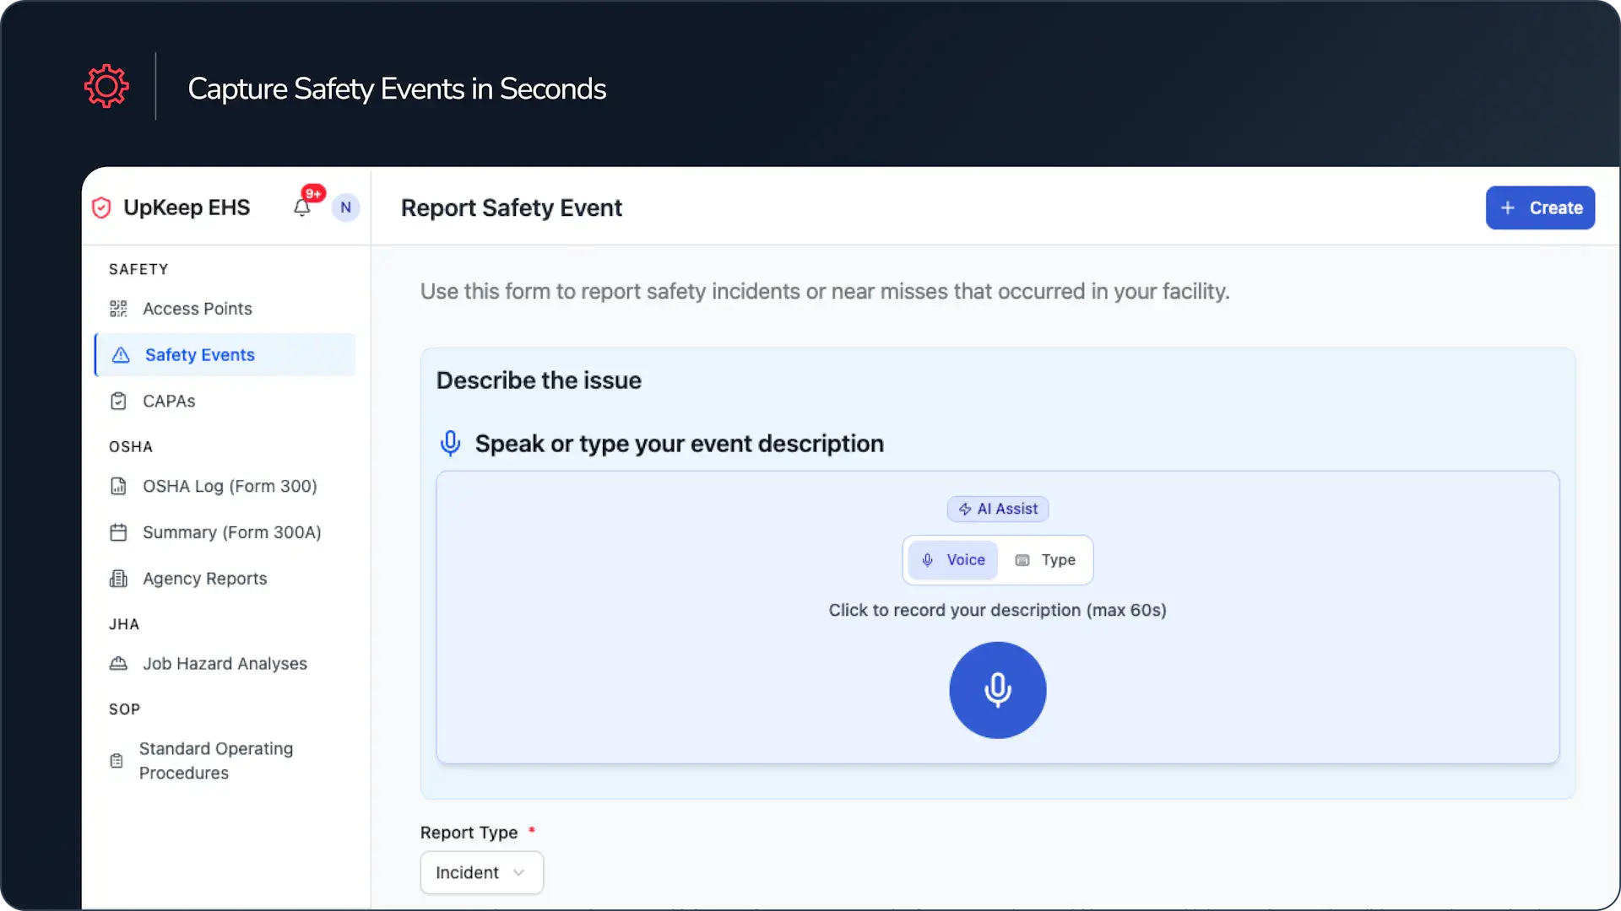Click the UpKeep EHS shield logo
Screen dimensions: 1621x911
click(100, 208)
